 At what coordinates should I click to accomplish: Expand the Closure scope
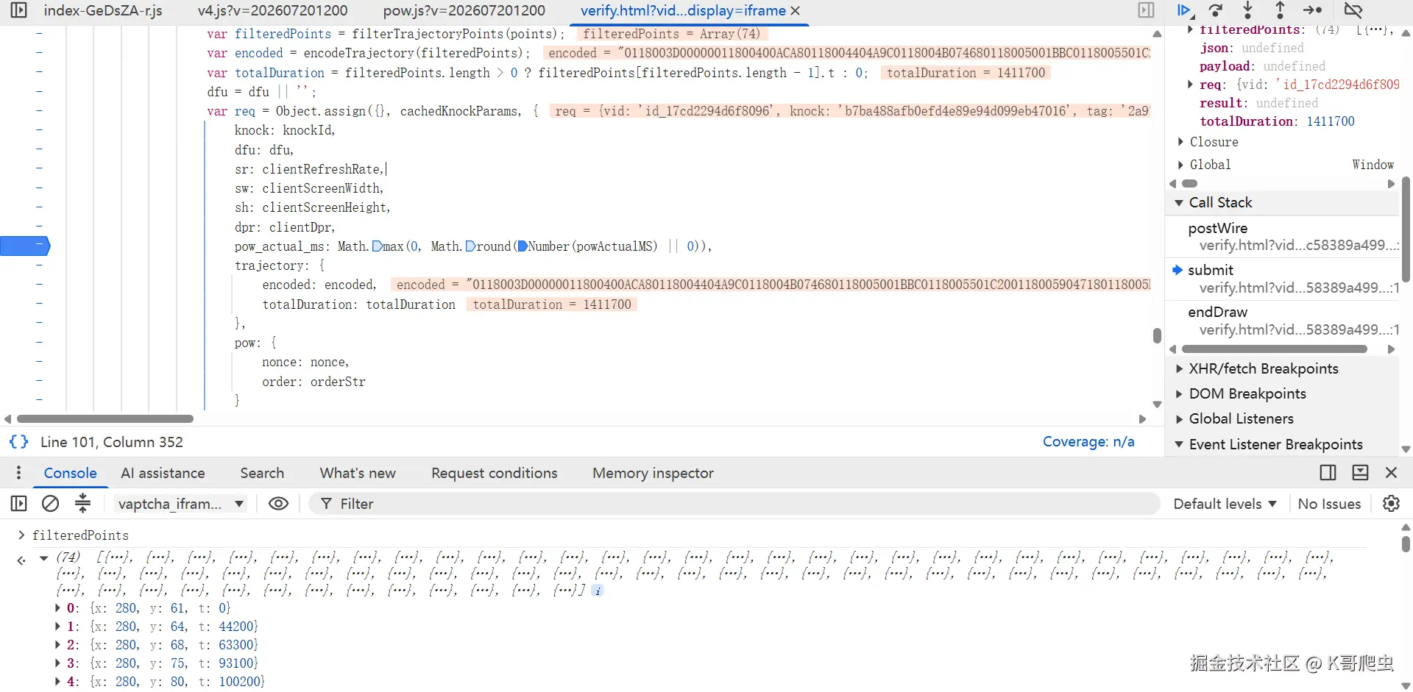[1180, 142]
